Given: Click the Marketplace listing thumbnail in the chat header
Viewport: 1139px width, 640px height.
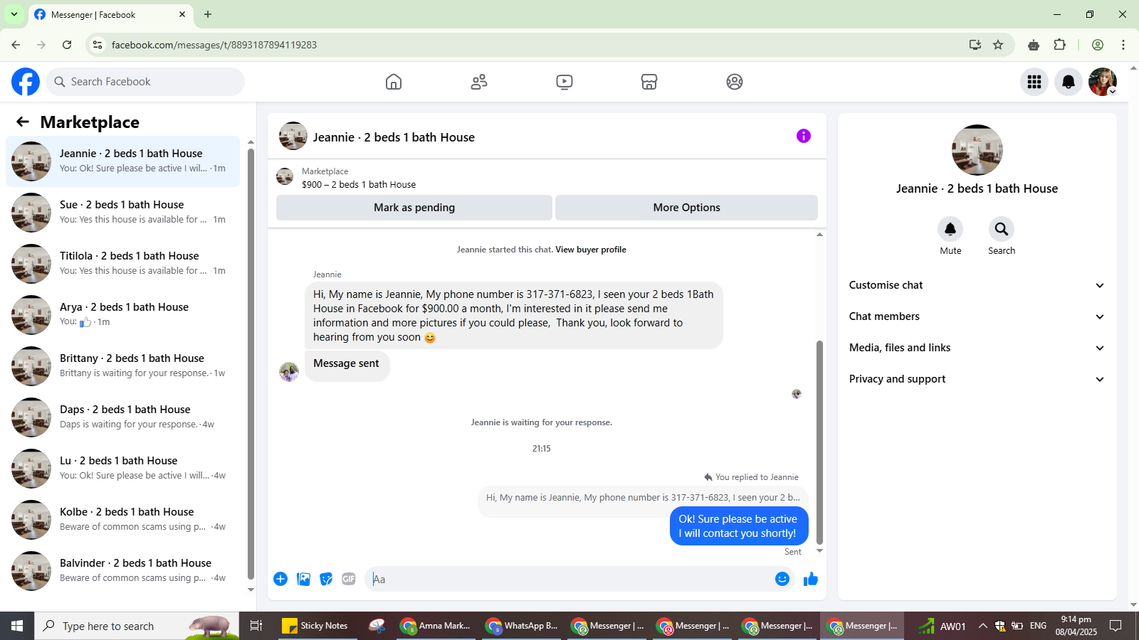Looking at the screenshot, I should 285,176.
